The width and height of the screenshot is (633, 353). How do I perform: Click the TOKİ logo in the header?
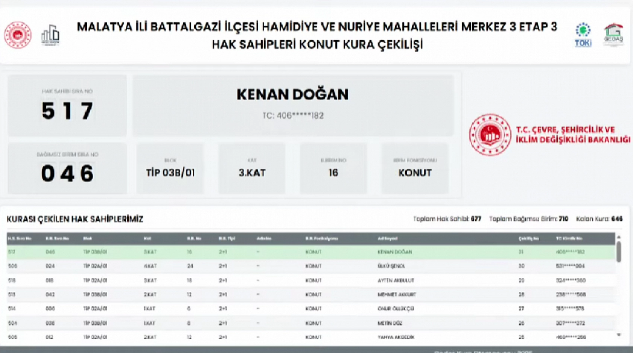click(x=583, y=35)
